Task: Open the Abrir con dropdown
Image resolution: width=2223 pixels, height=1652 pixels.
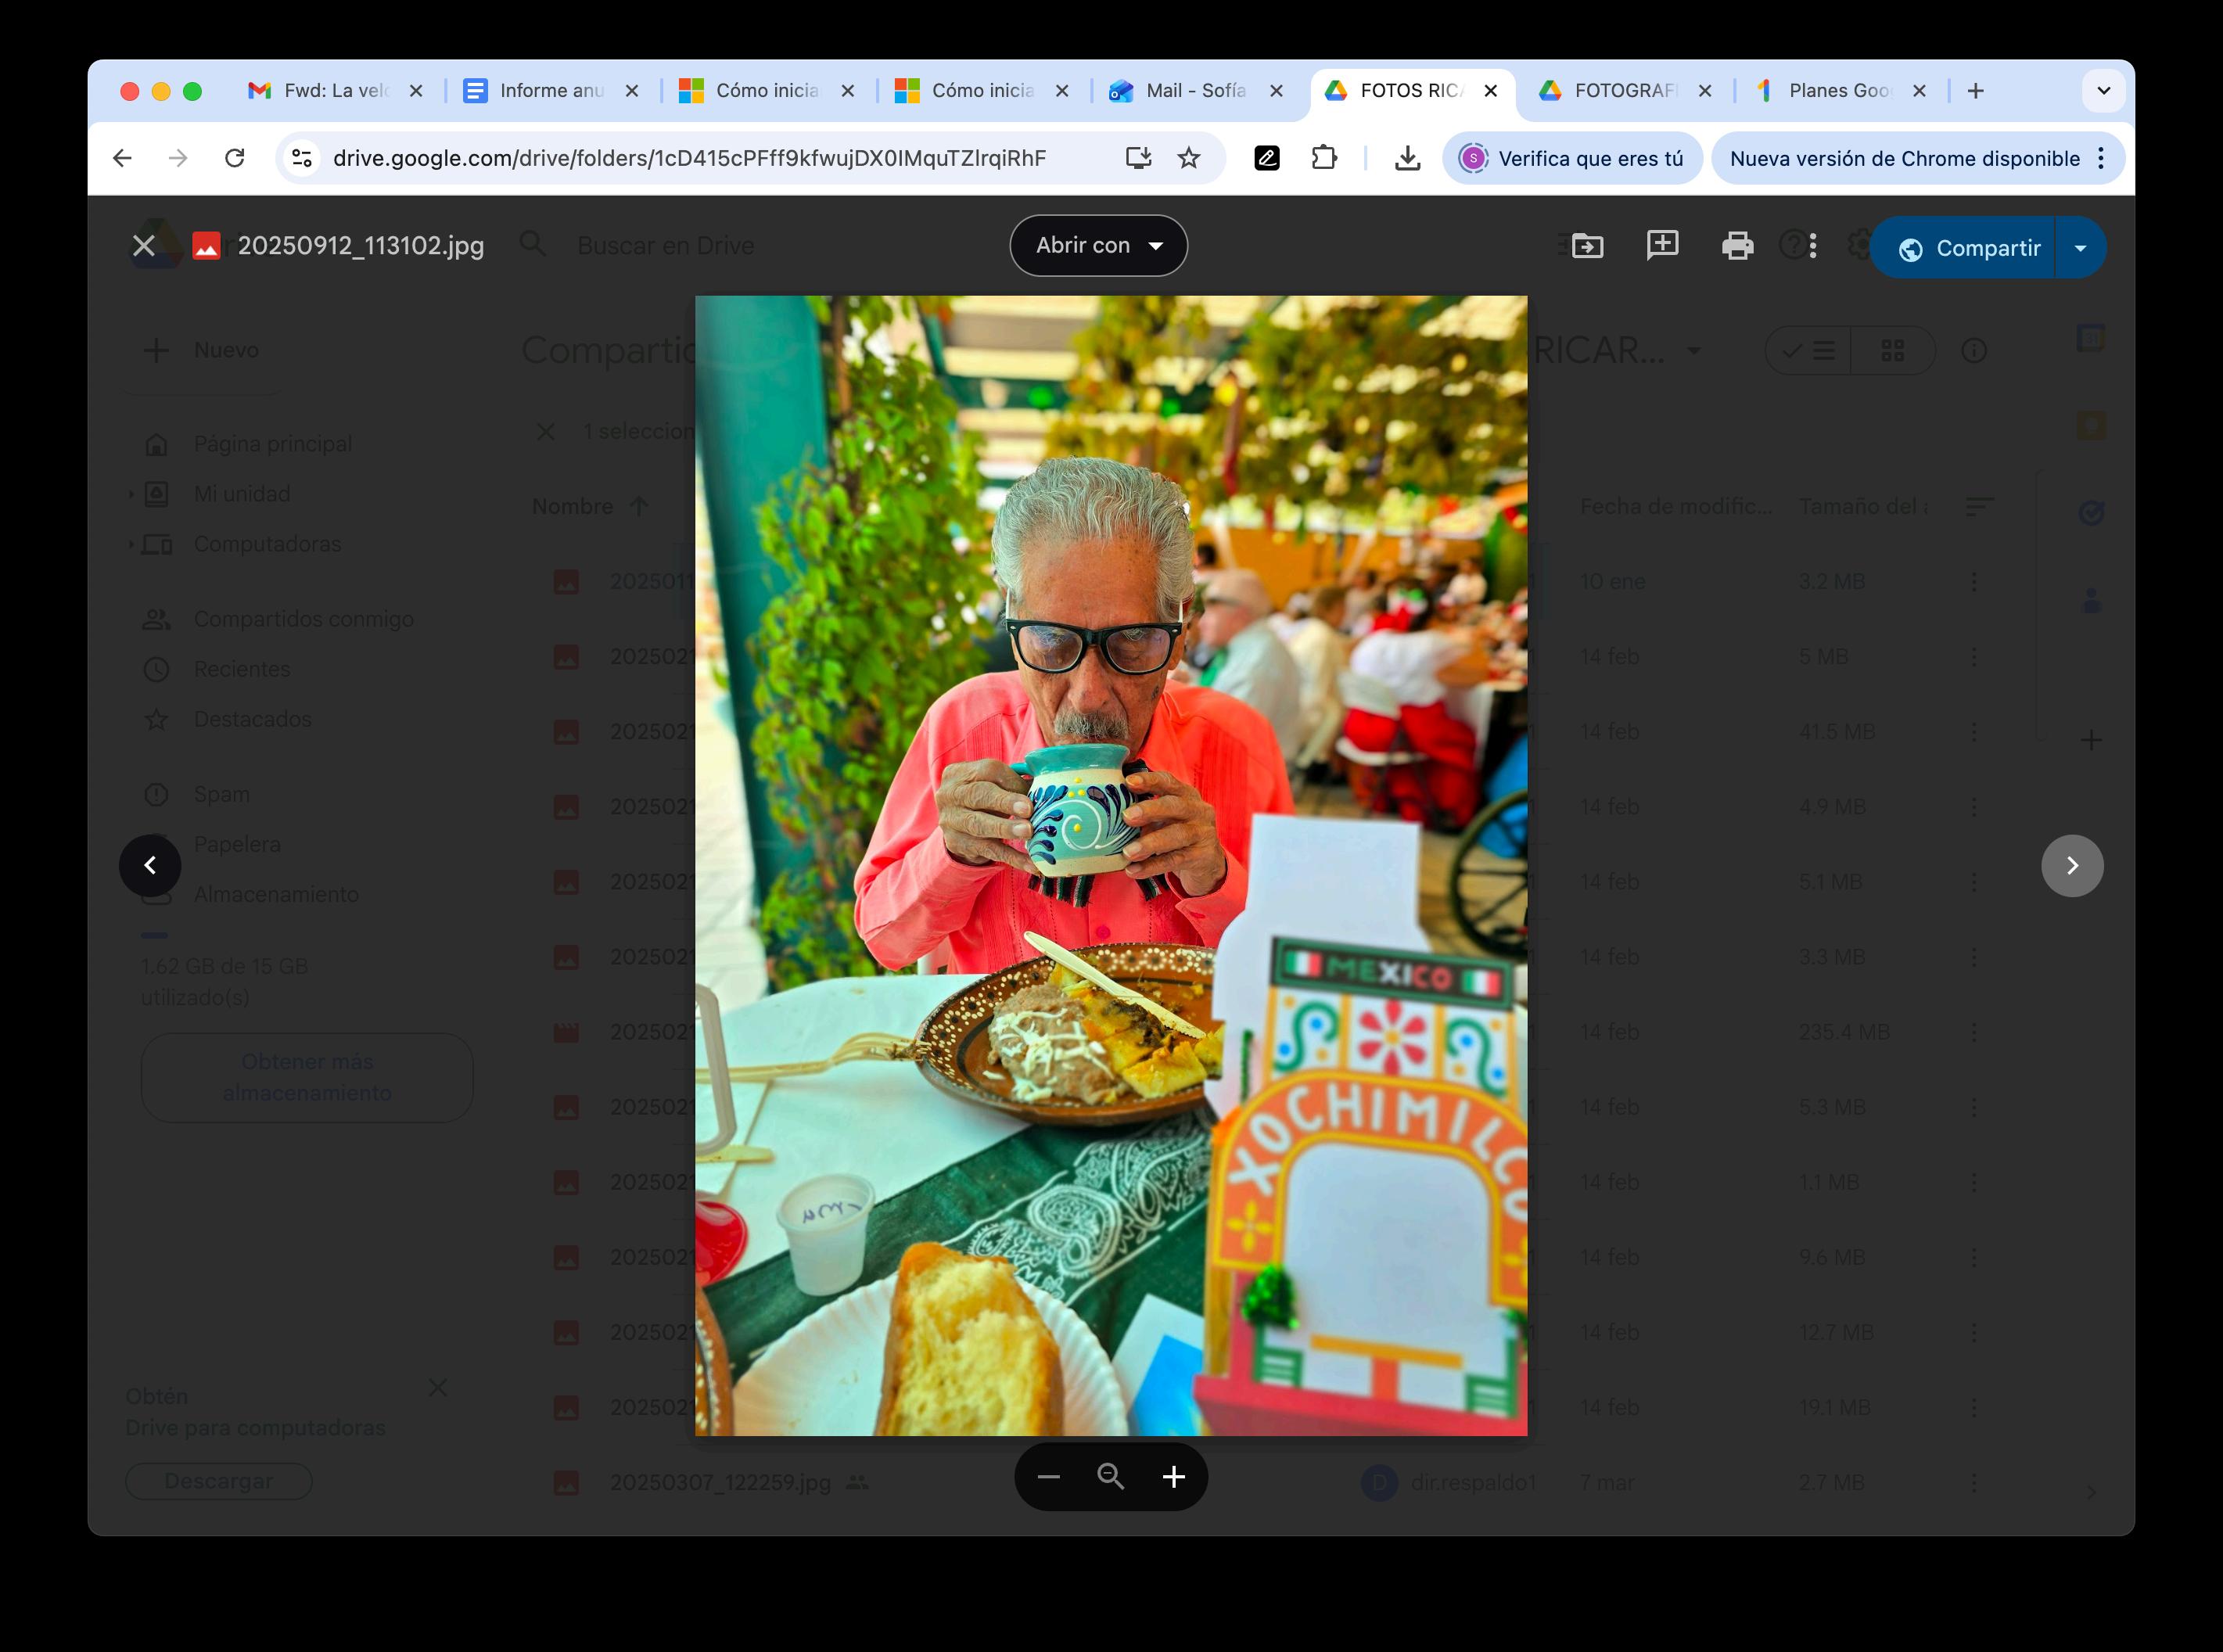Action: point(1098,246)
